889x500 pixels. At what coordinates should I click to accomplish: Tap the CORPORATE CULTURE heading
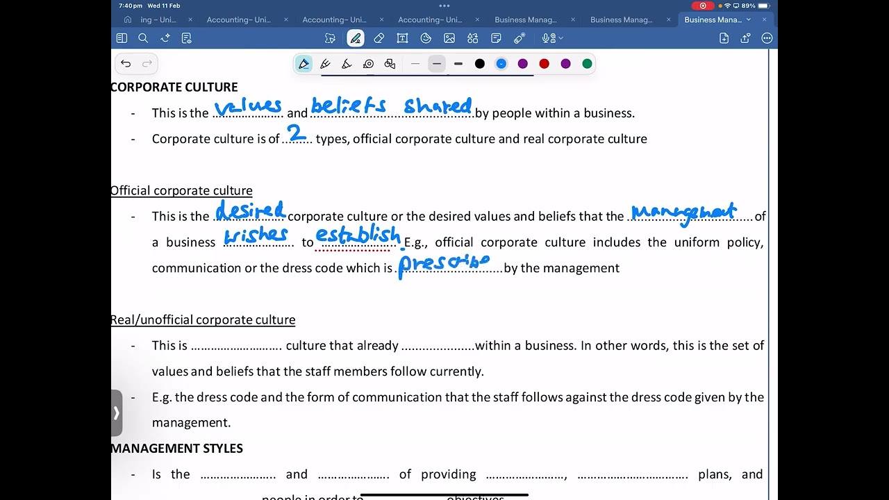pyautogui.click(x=174, y=87)
